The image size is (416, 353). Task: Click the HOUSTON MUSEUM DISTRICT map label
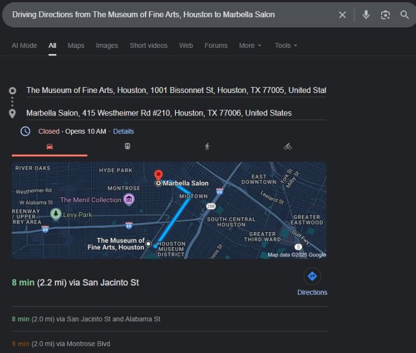(171, 249)
